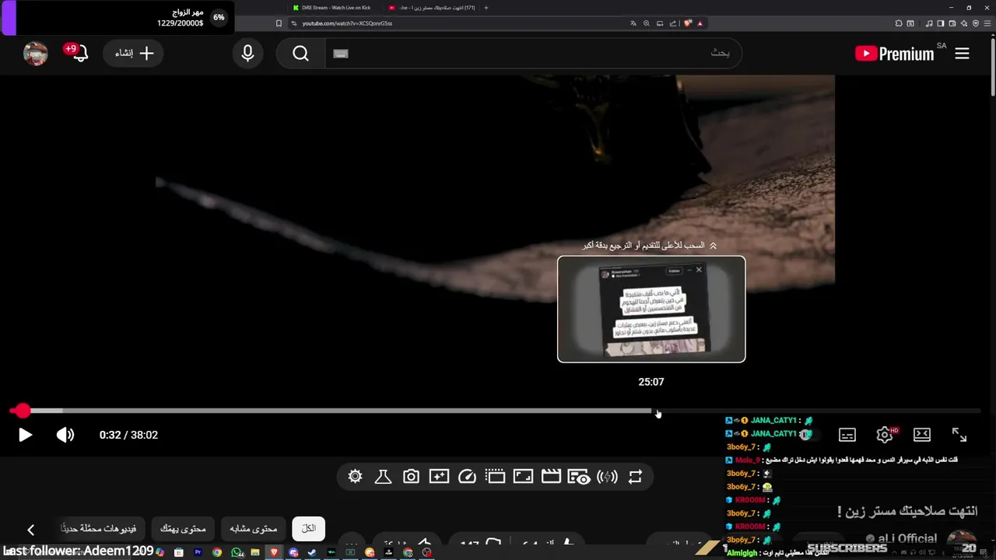Screen dimensions: 996x560
Task: Switch to the YouTube video browser tab
Action: (432, 8)
